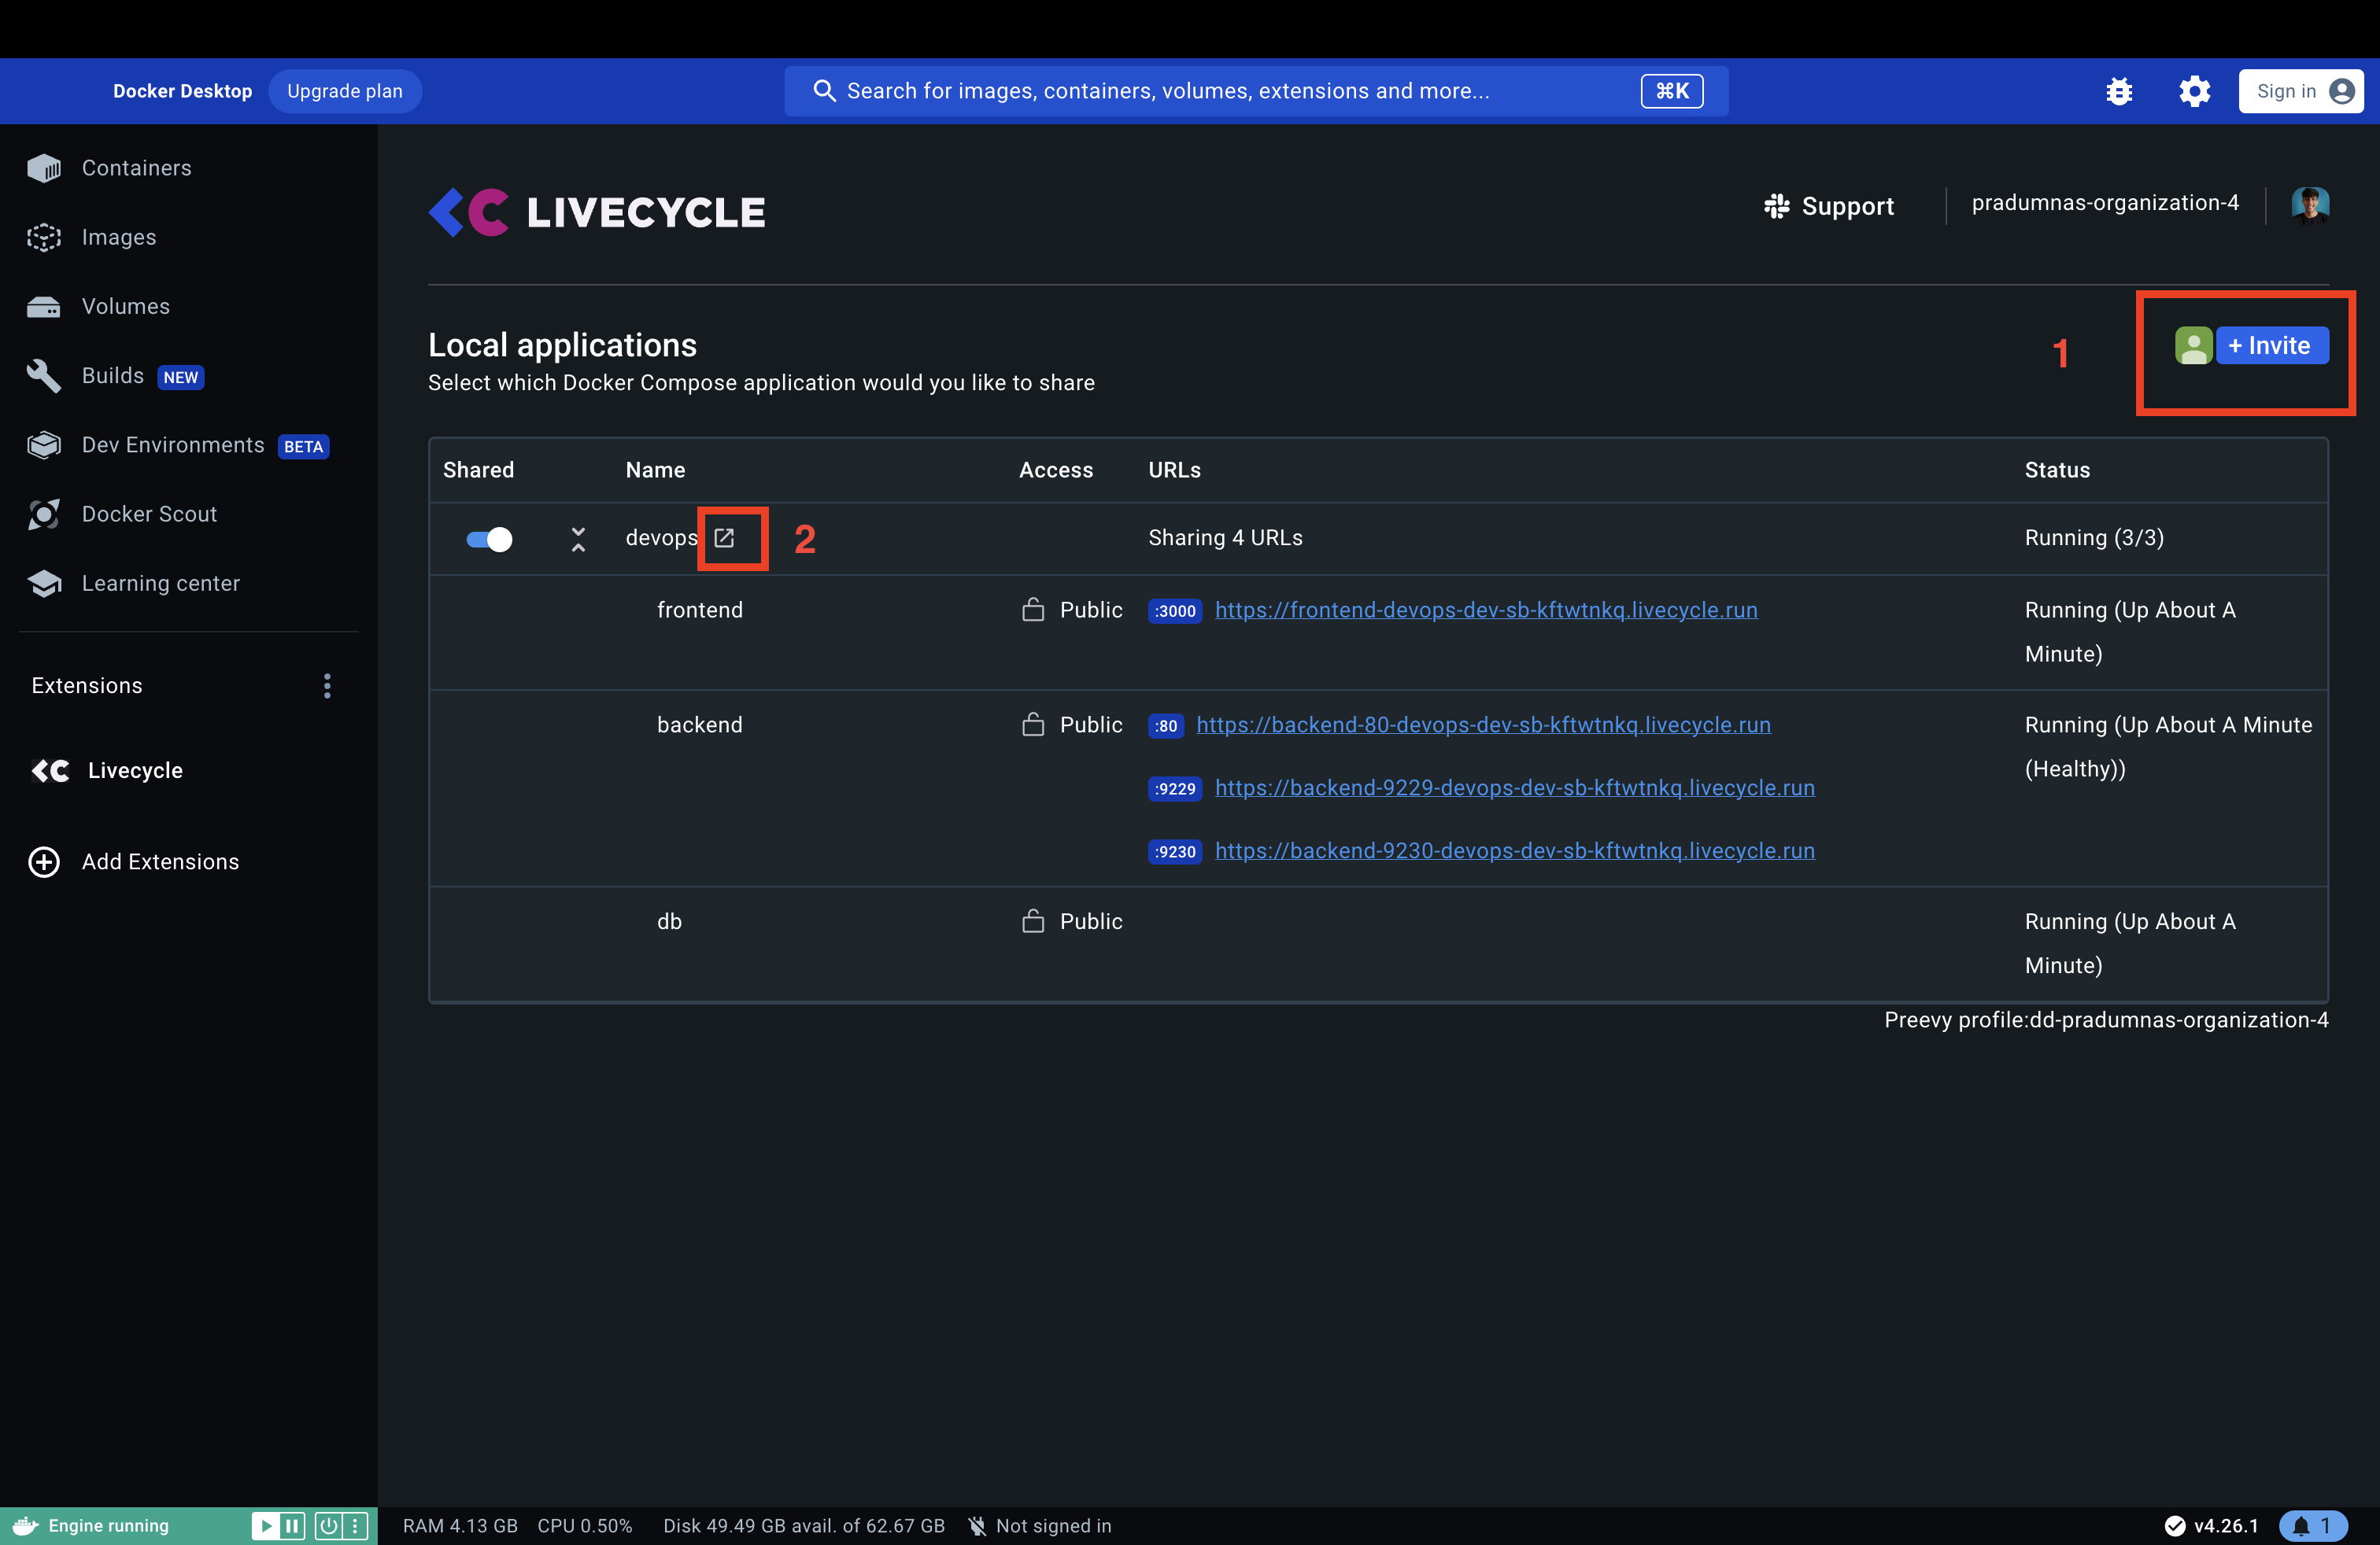
Task: Open the Extensions options menu
Action: 327,685
